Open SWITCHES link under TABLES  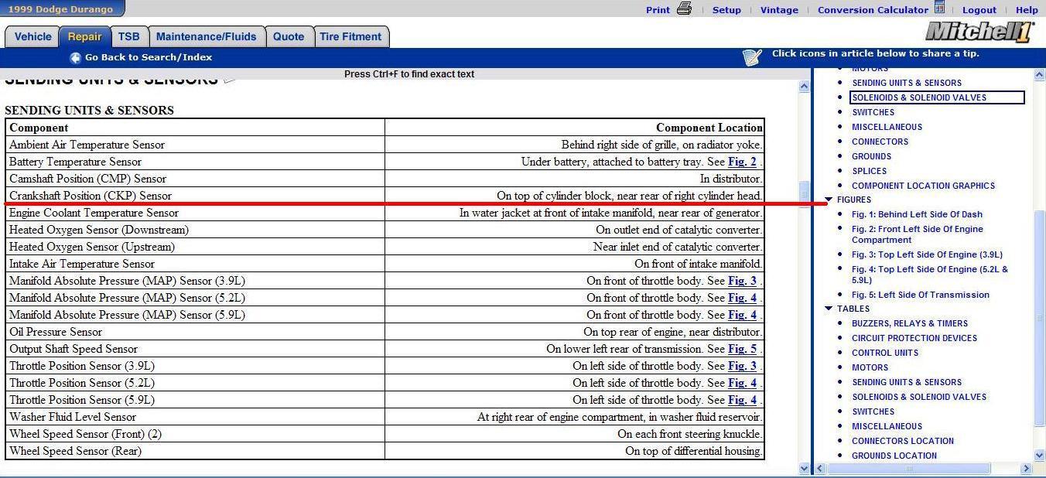[873, 411]
